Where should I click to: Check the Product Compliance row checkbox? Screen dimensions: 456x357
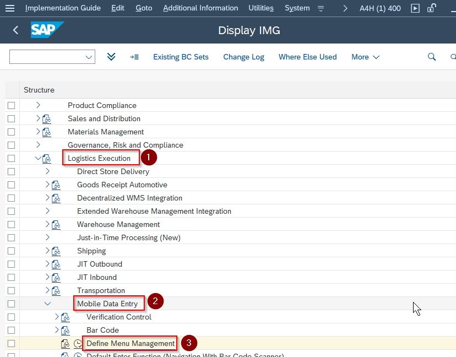tap(12, 105)
